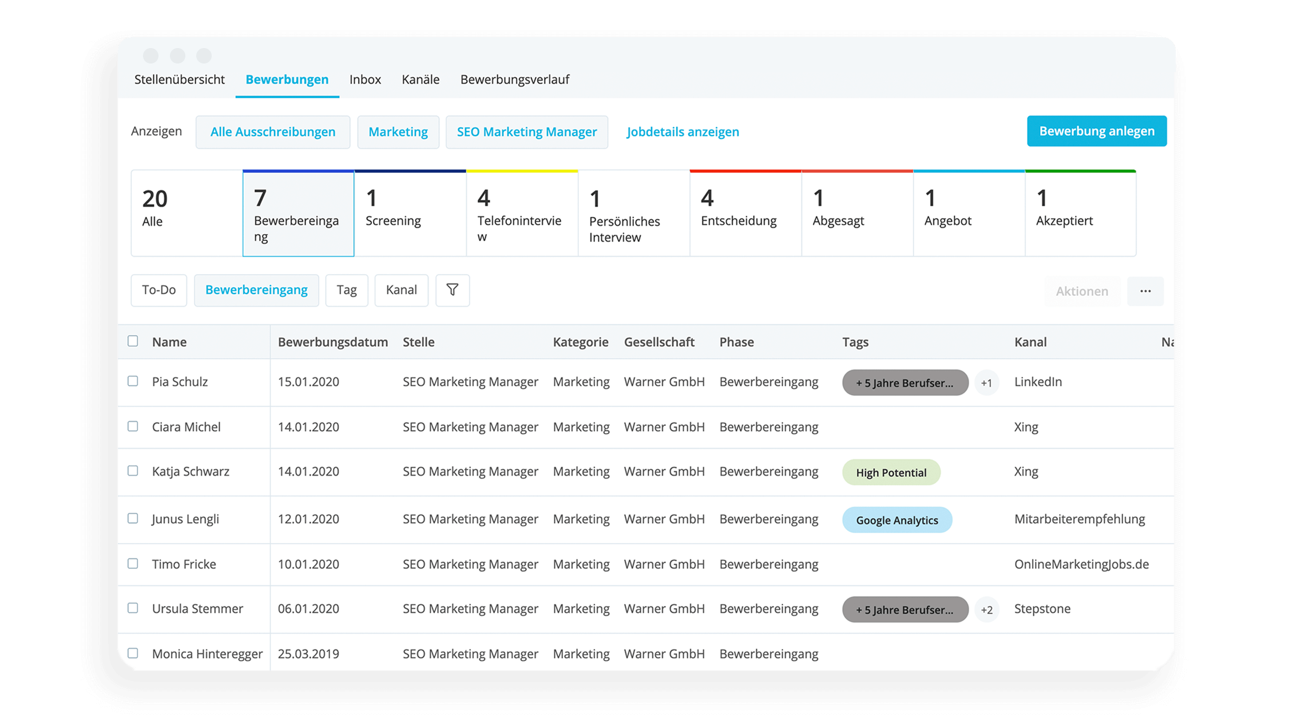Sort by the Name column header

[x=169, y=342]
